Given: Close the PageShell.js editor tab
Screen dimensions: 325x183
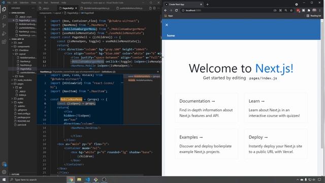Looking at the screenshot, I should (x=76, y=8).
